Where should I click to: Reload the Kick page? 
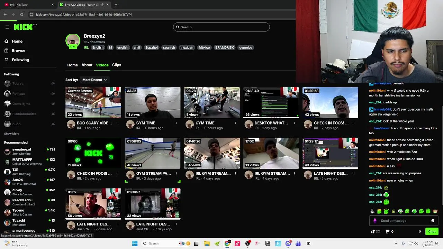(x=22, y=15)
